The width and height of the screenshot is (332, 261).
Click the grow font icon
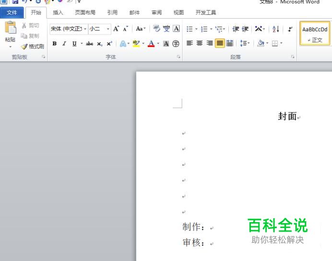click(x=116, y=29)
